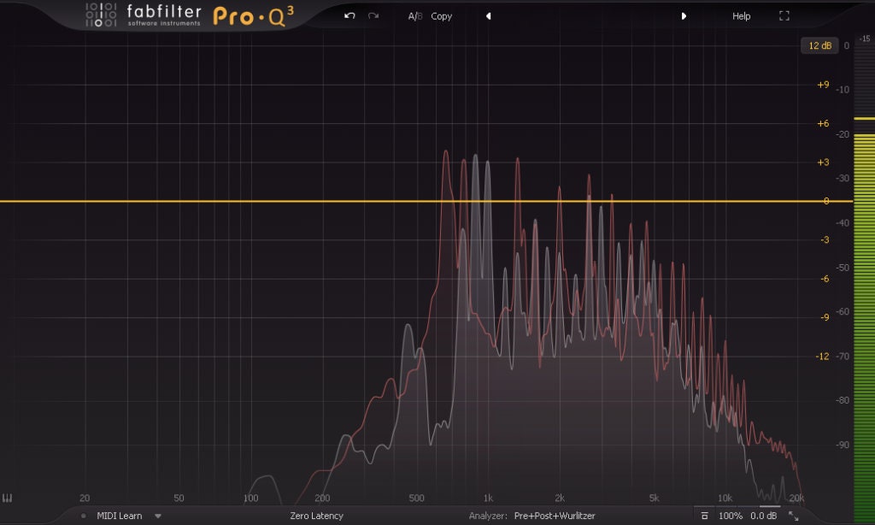875x525 pixels.
Task: Click the Undo arrow icon
Action: coord(349,15)
